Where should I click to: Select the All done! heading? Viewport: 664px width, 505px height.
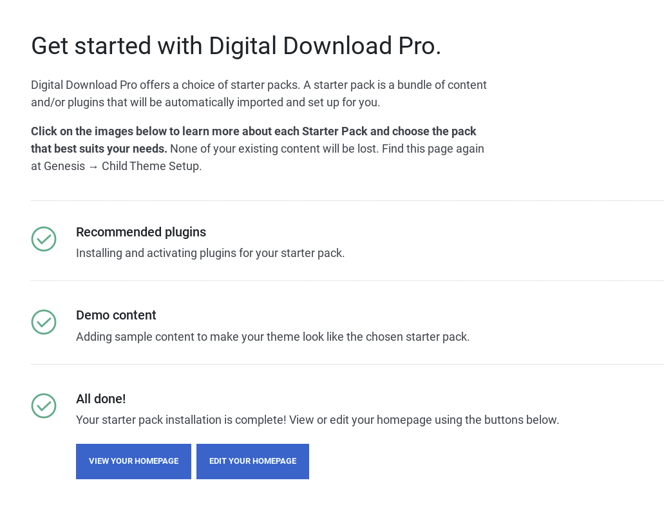[100, 399]
